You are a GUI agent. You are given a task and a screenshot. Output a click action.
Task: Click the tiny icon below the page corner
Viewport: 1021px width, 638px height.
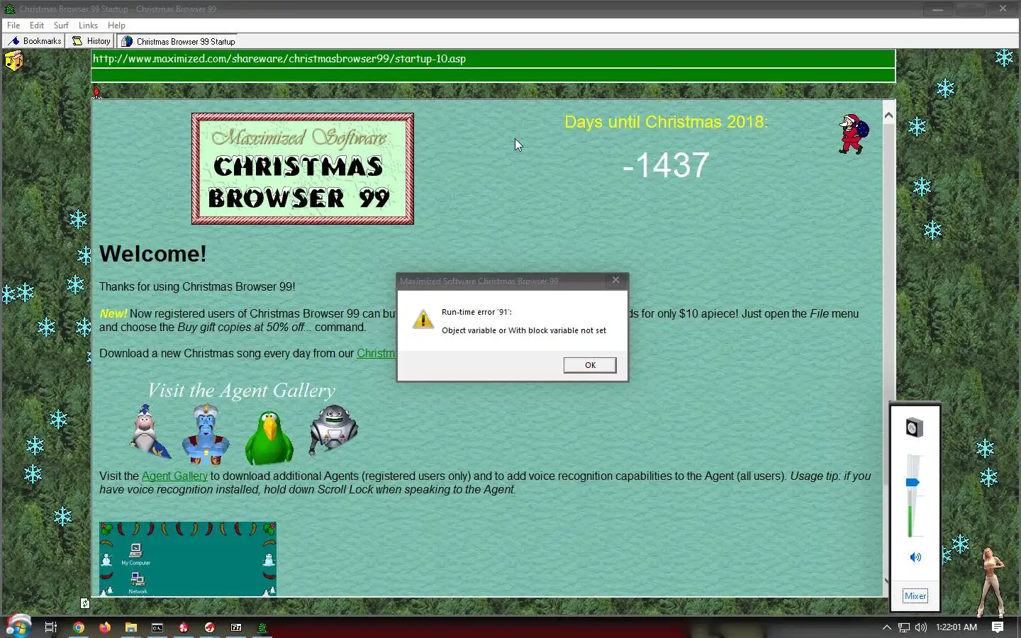point(85,603)
